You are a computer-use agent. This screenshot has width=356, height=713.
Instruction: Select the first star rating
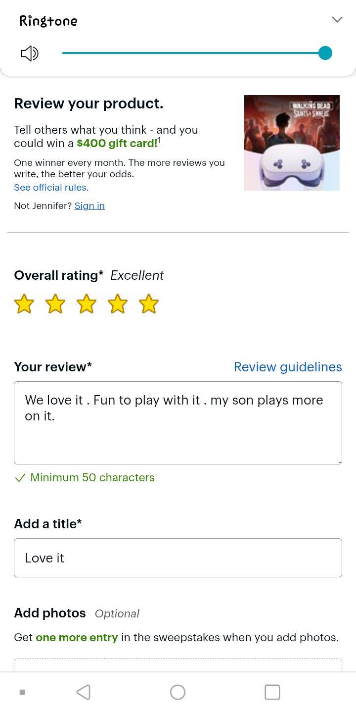[x=24, y=304]
